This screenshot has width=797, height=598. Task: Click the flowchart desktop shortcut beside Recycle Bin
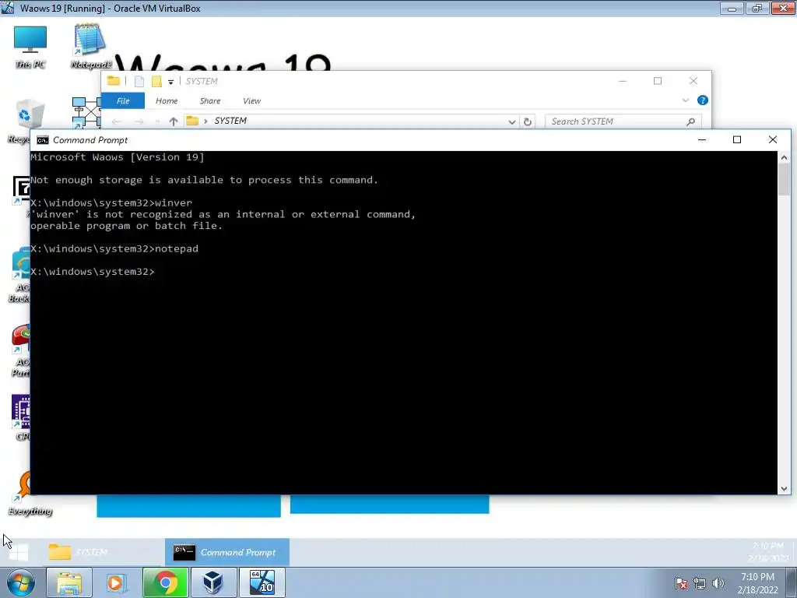(x=86, y=113)
